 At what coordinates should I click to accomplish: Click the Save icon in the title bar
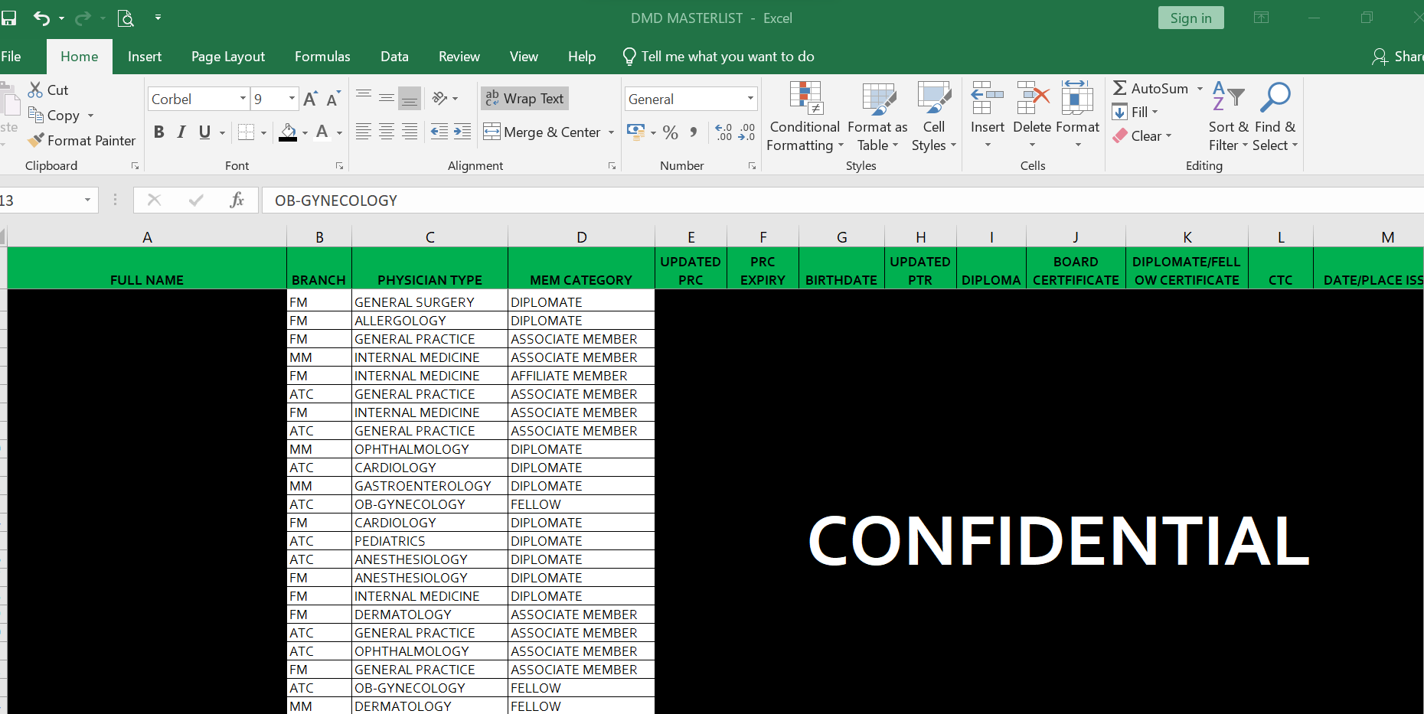(8, 18)
